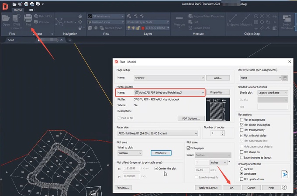Enable Plot upside-down checkbox
The image size is (297, 196).
click(x=242, y=179)
